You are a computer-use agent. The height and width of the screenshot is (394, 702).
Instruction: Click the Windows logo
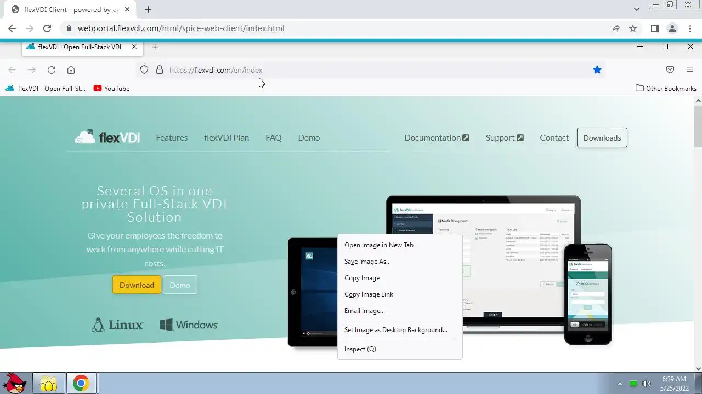[189, 325]
